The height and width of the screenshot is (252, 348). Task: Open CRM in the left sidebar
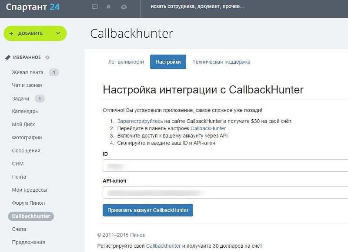click(x=18, y=164)
